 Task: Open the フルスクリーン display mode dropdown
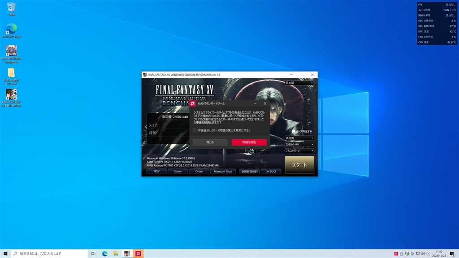click(299, 151)
